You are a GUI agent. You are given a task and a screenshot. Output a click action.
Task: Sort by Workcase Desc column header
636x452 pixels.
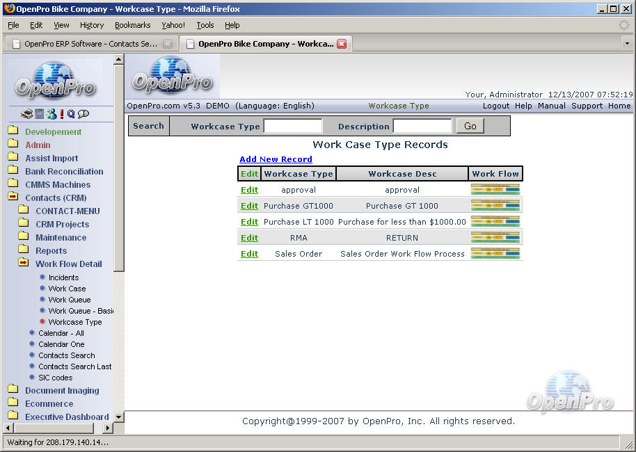point(402,174)
